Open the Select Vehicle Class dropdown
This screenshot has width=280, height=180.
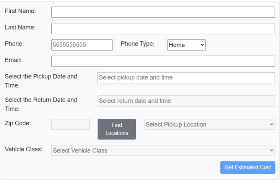pos(163,151)
